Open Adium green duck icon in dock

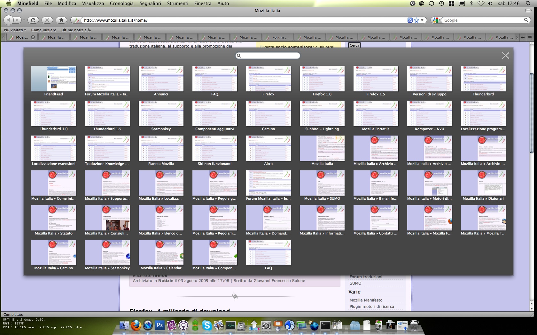(195, 325)
